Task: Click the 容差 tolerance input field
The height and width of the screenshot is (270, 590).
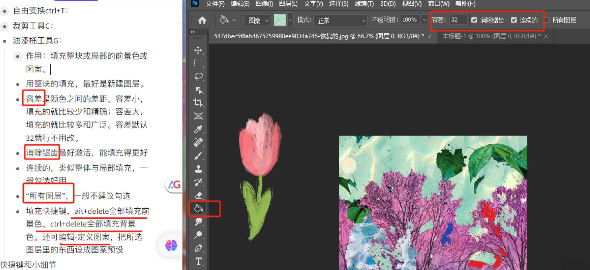Action: click(x=458, y=20)
